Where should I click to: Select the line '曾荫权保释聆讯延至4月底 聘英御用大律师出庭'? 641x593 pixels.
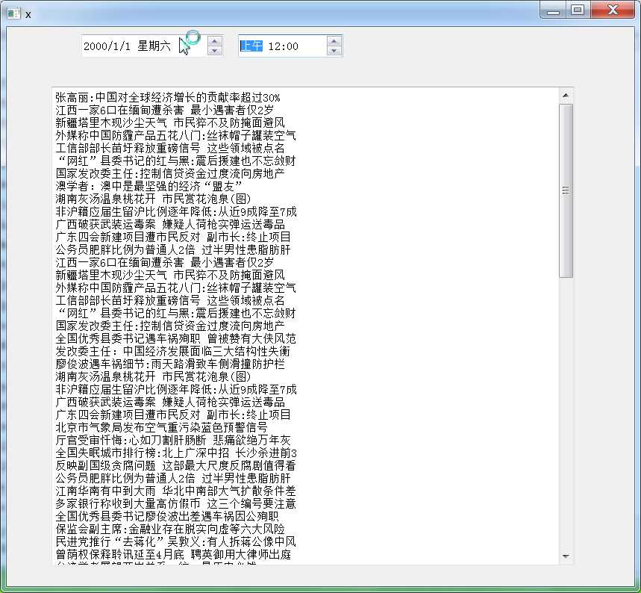(x=173, y=554)
